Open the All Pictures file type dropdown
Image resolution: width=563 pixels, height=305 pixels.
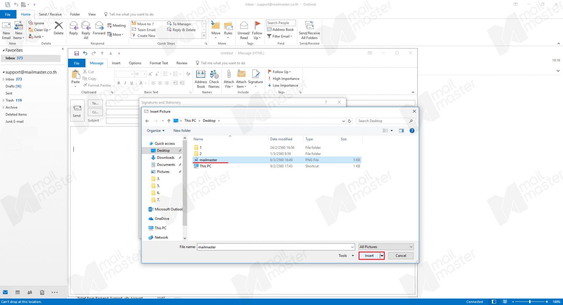tap(386, 247)
